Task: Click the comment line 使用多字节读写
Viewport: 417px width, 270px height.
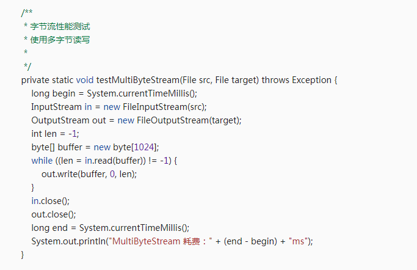Action: click(65, 40)
